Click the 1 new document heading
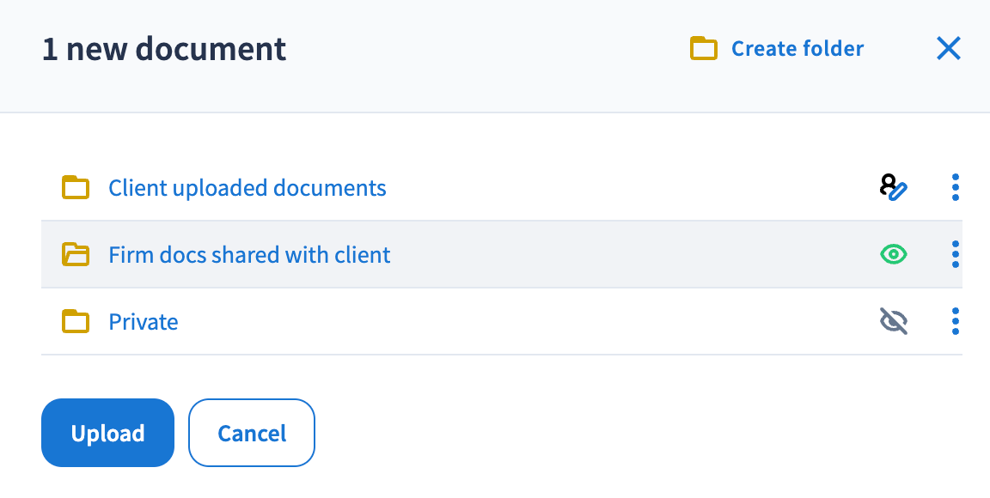 pos(164,49)
